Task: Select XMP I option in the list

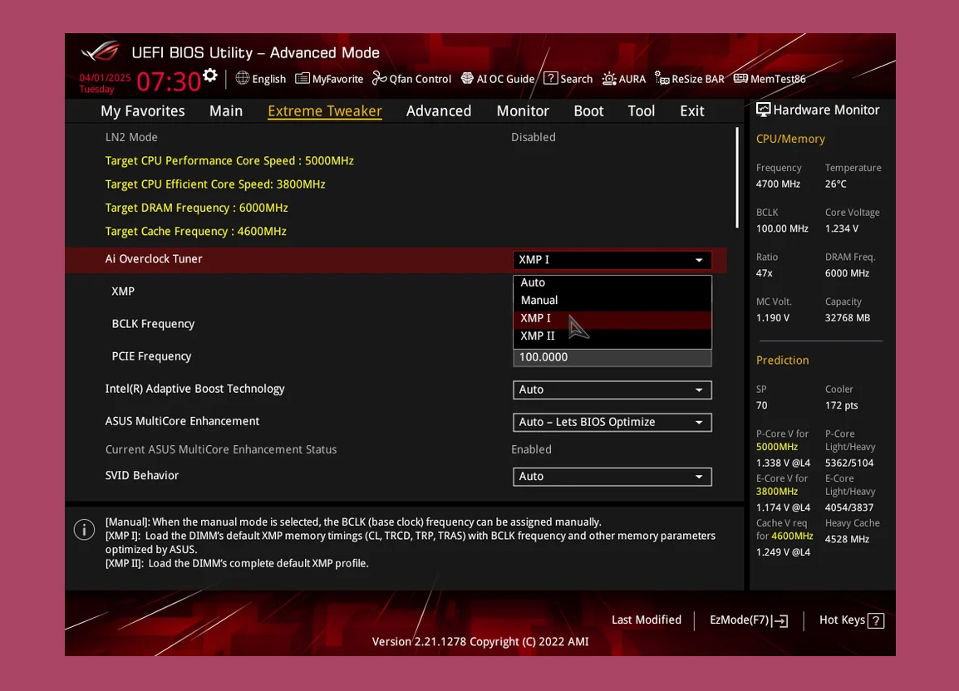Action: 612,318
